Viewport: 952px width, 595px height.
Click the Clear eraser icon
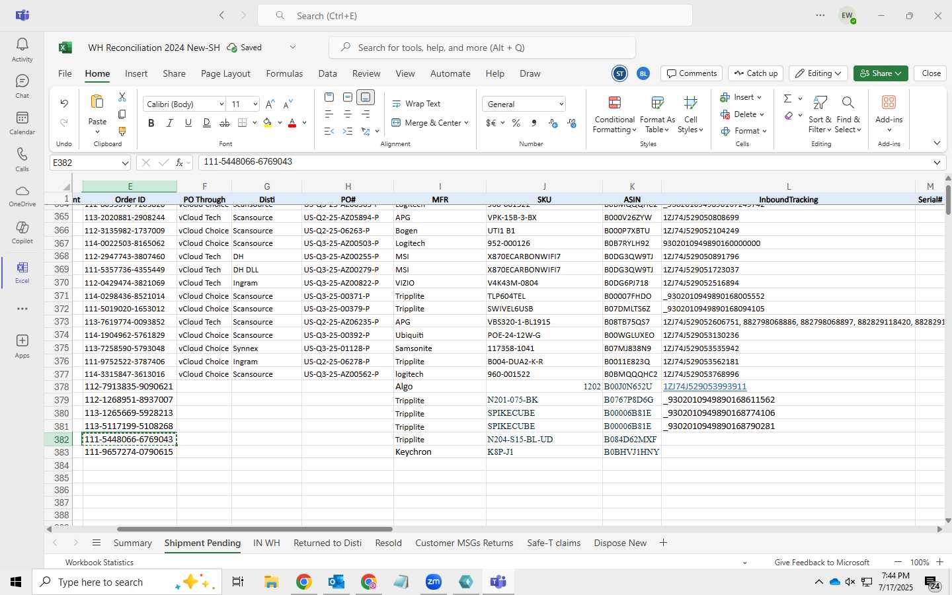pyautogui.click(x=788, y=116)
